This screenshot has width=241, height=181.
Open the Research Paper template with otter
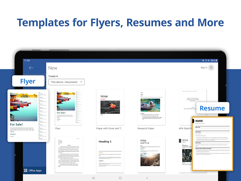pyautogui.click(x=152, y=107)
